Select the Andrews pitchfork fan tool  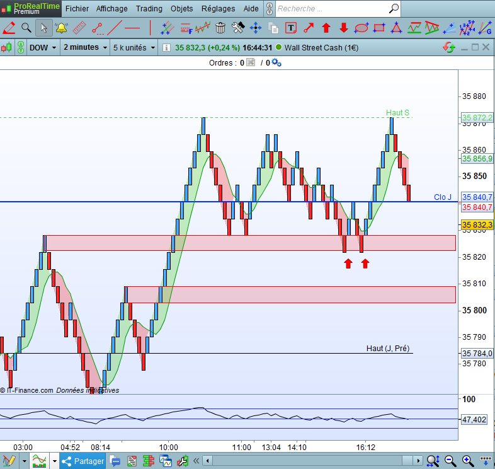pos(449,28)
